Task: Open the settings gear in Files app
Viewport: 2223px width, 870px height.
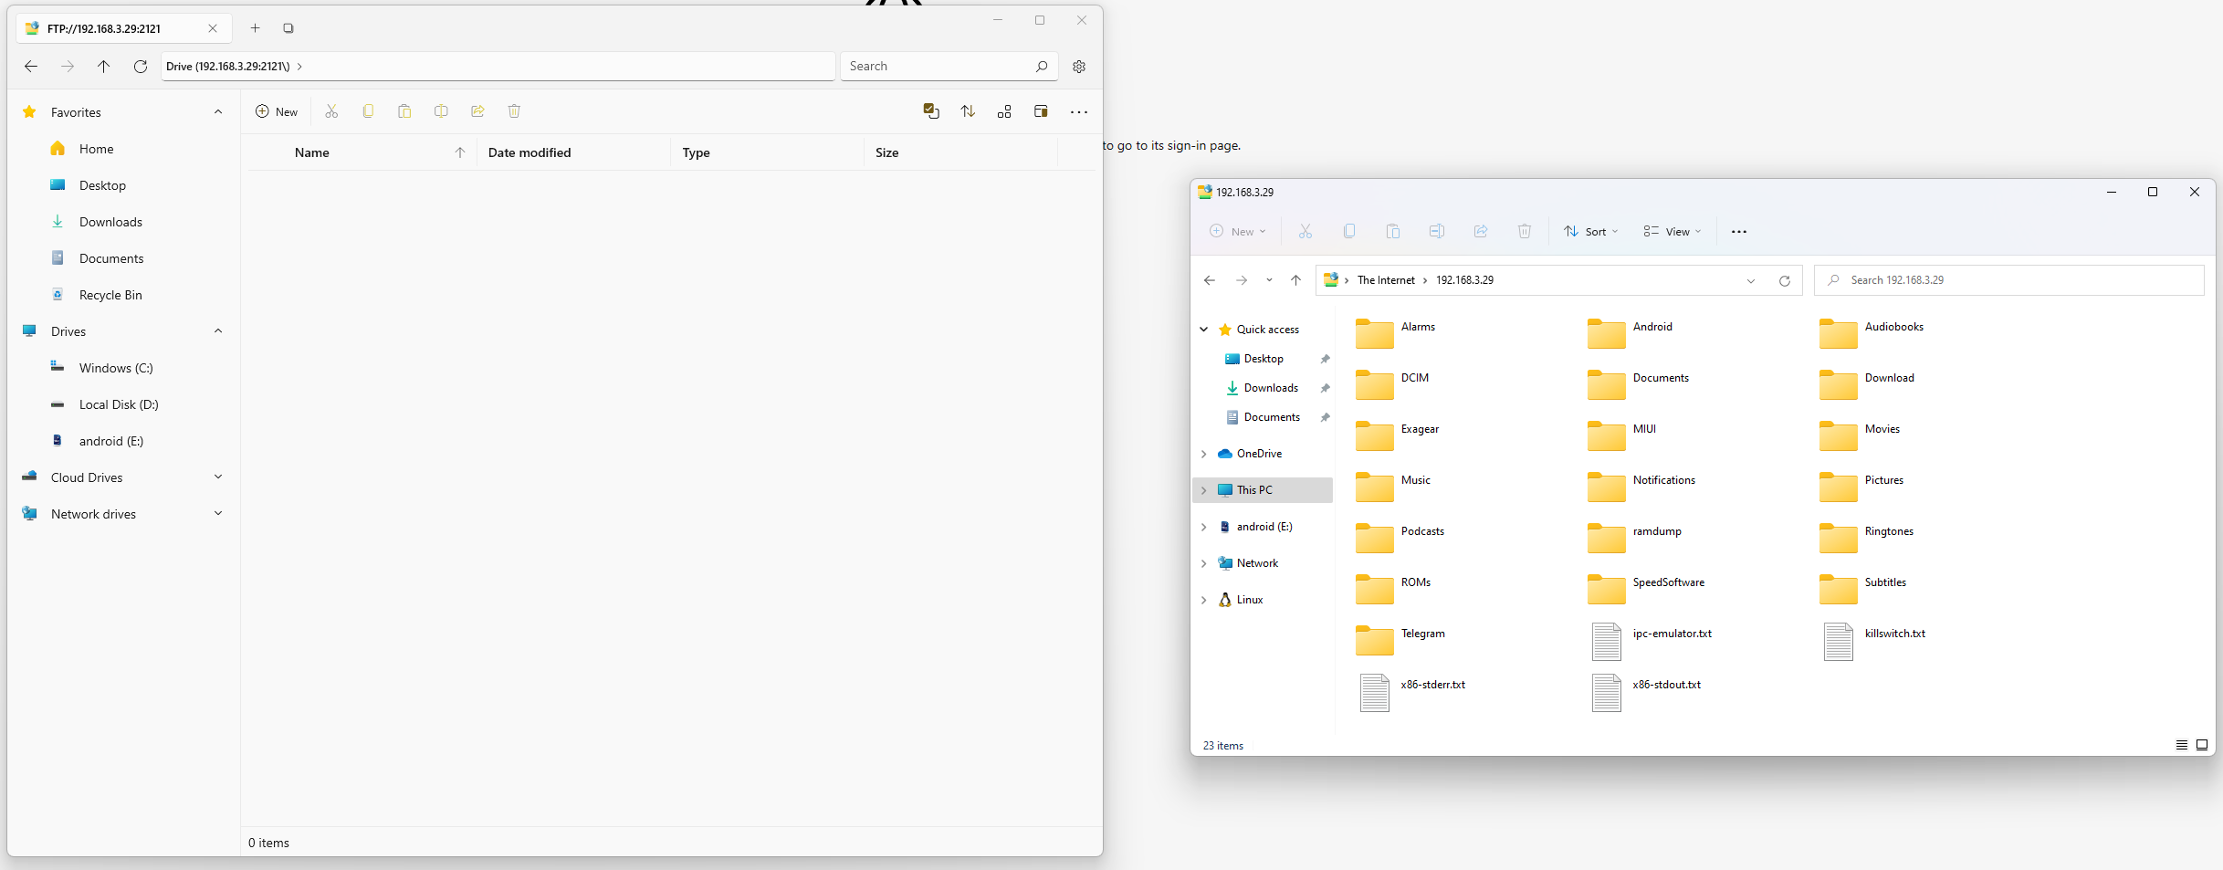Action: pos(1079,67)
